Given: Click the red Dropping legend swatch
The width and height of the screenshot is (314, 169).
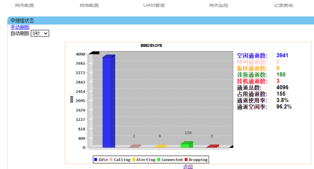Looking at the screenshot, I should coord(186,159).
